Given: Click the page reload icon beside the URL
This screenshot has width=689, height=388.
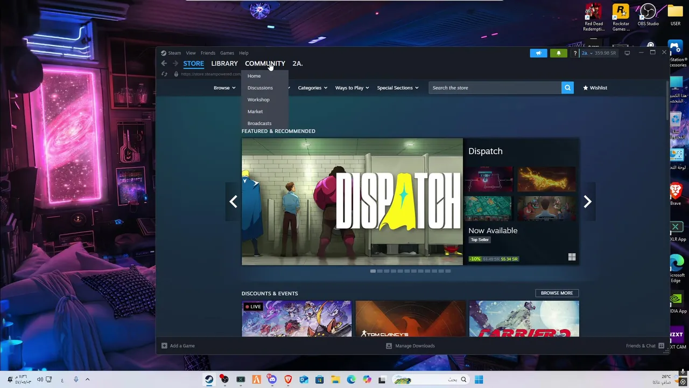Looking at the screenshot, I should 164,74.
